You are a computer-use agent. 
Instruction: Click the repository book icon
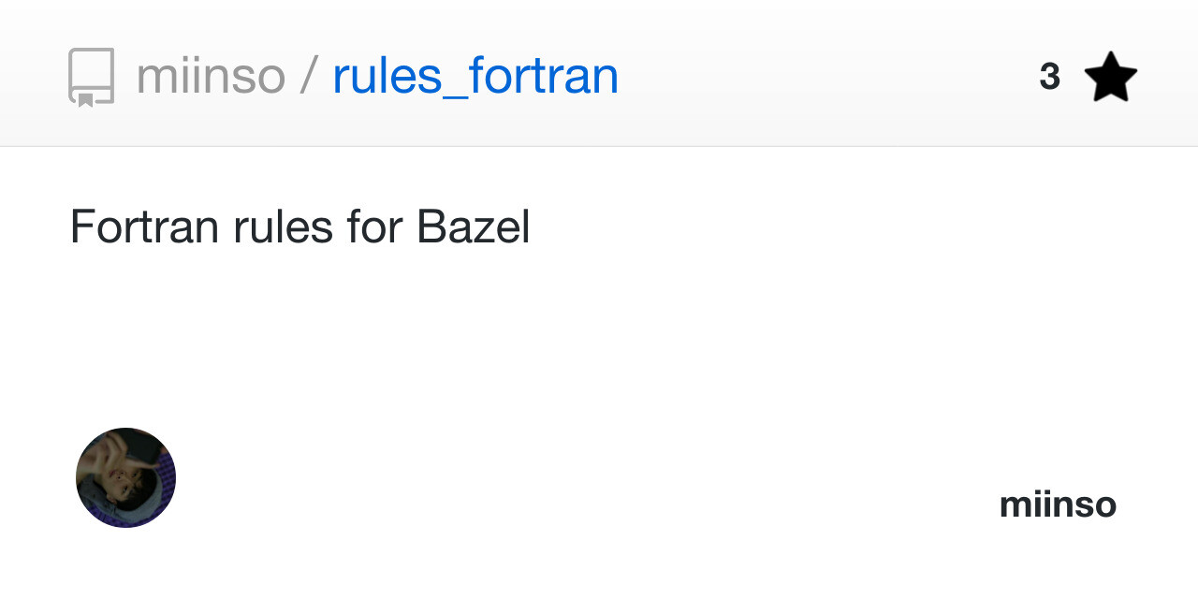(x=92, y=75)
